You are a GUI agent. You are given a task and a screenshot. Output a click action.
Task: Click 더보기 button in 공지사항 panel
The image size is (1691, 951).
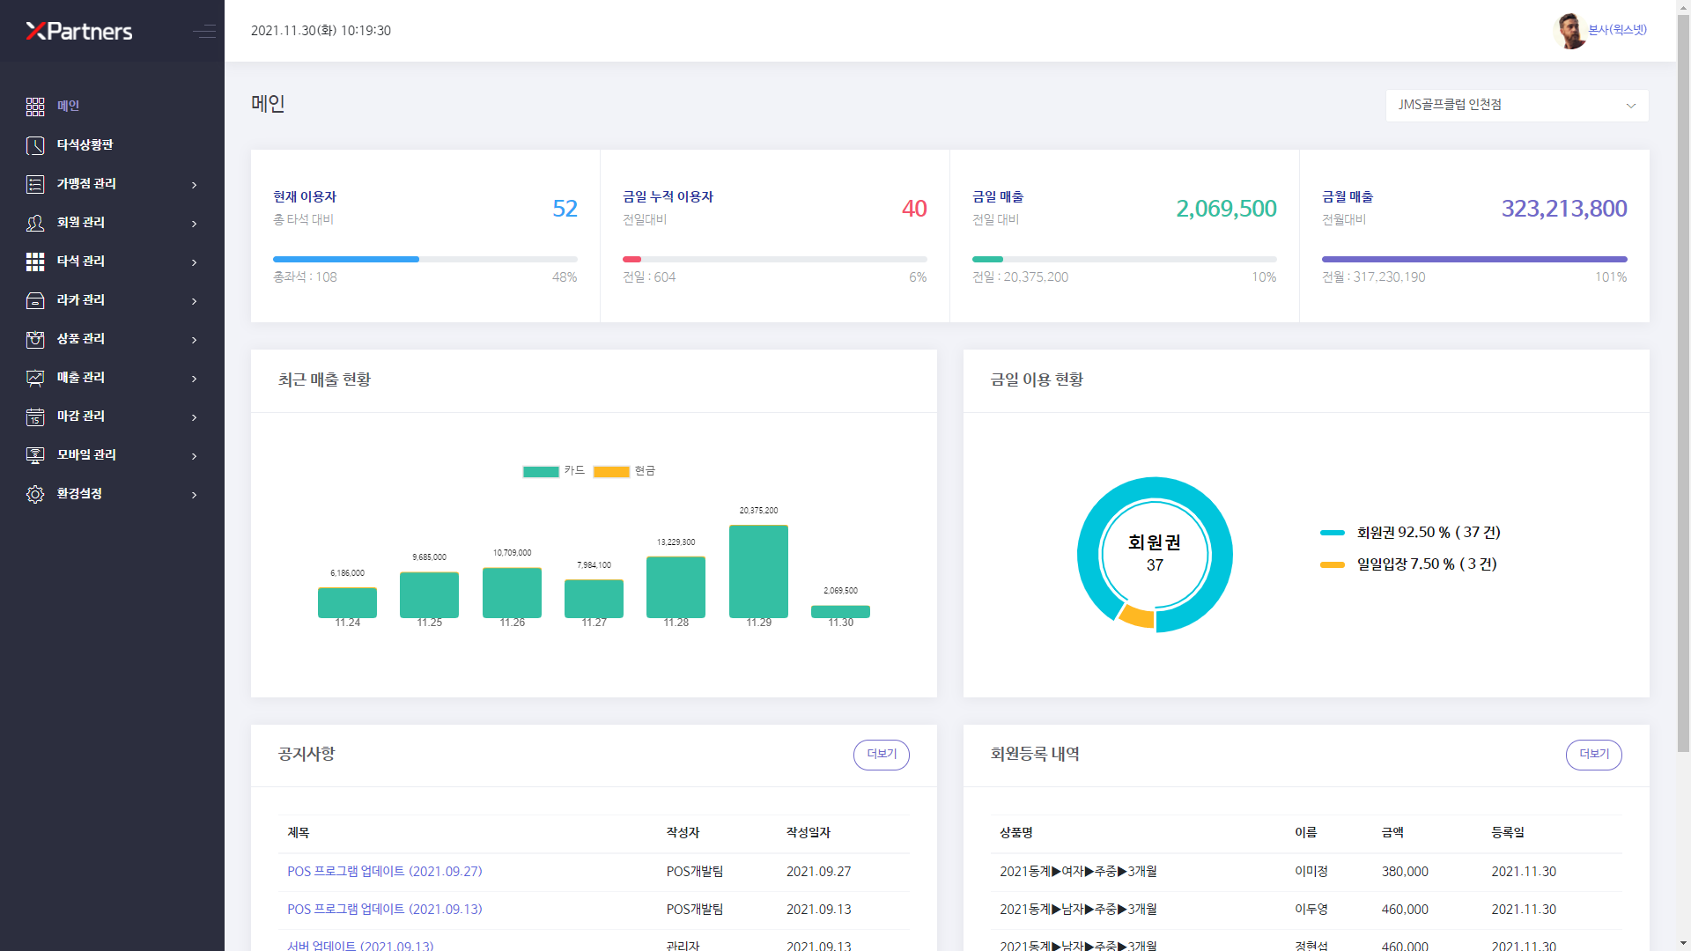881,755
